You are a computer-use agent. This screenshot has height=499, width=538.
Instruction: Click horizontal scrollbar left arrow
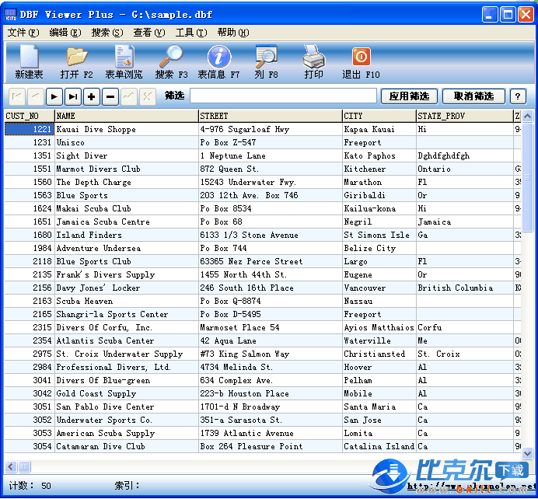[11, 466]
